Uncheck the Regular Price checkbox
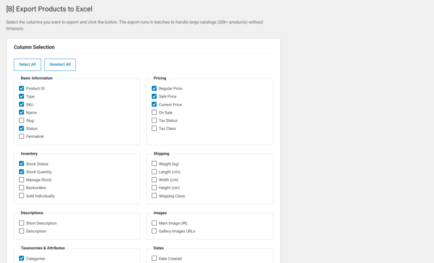Image resolution: width=434 pixels, height=263 pixels. tap(154, 88)
